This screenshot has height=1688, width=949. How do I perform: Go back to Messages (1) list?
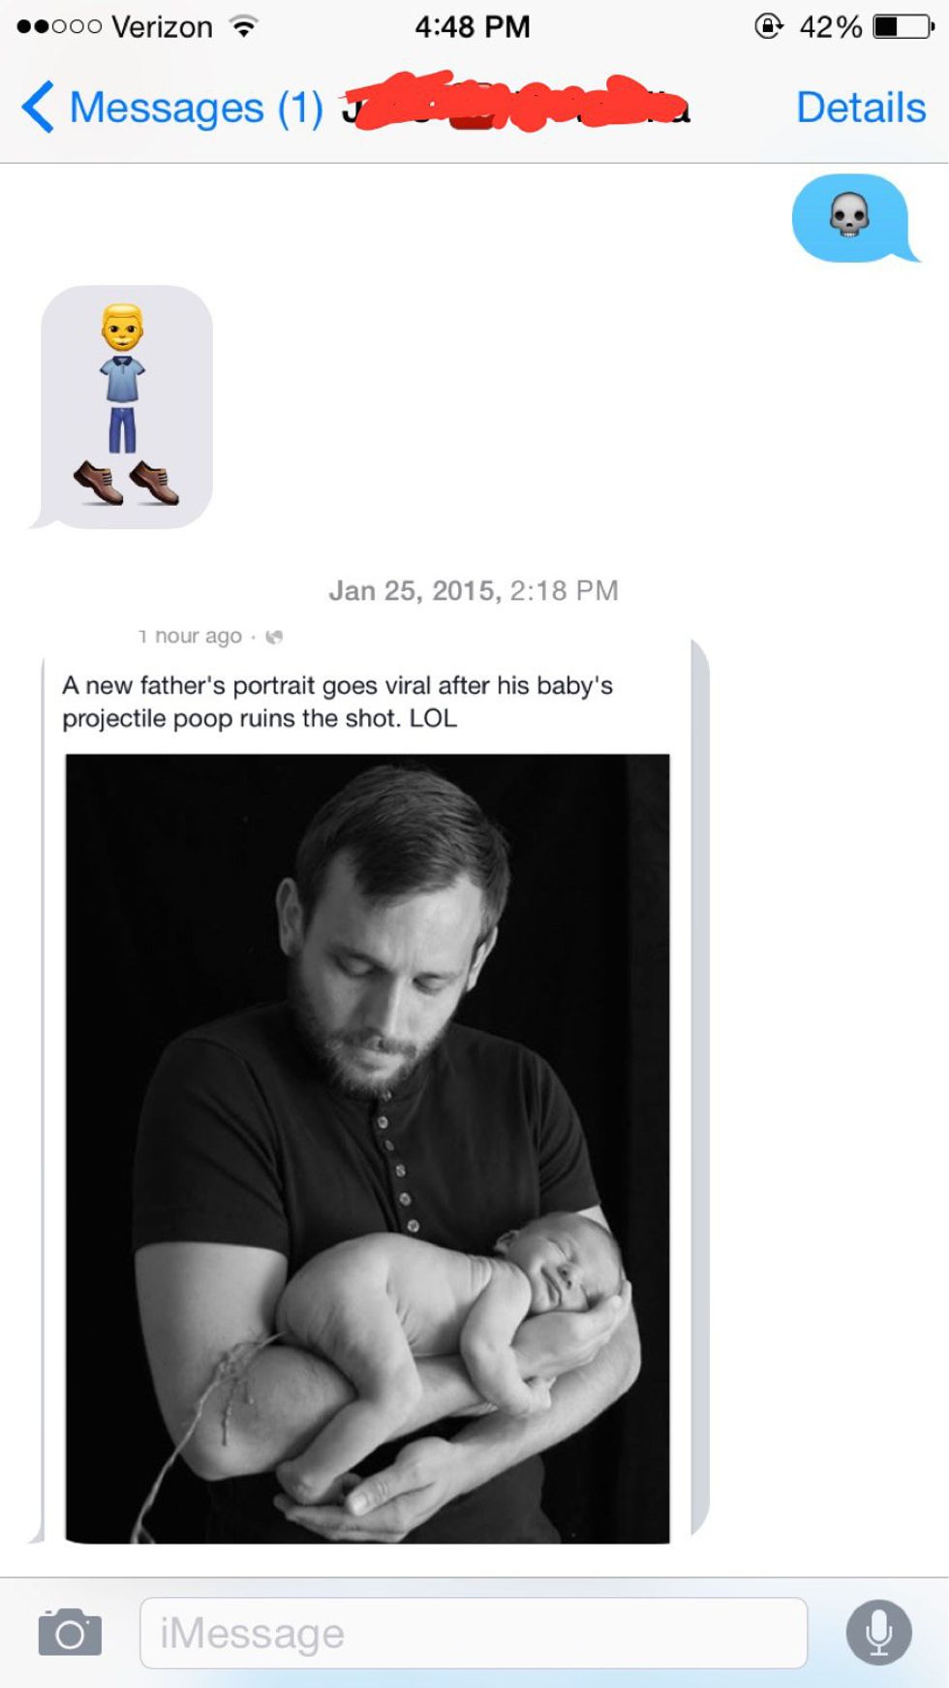point(196,108)
